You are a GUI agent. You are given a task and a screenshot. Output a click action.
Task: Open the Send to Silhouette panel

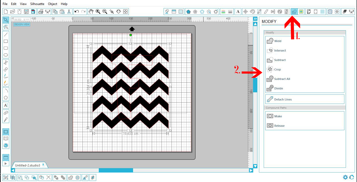[x=351, y=12]
